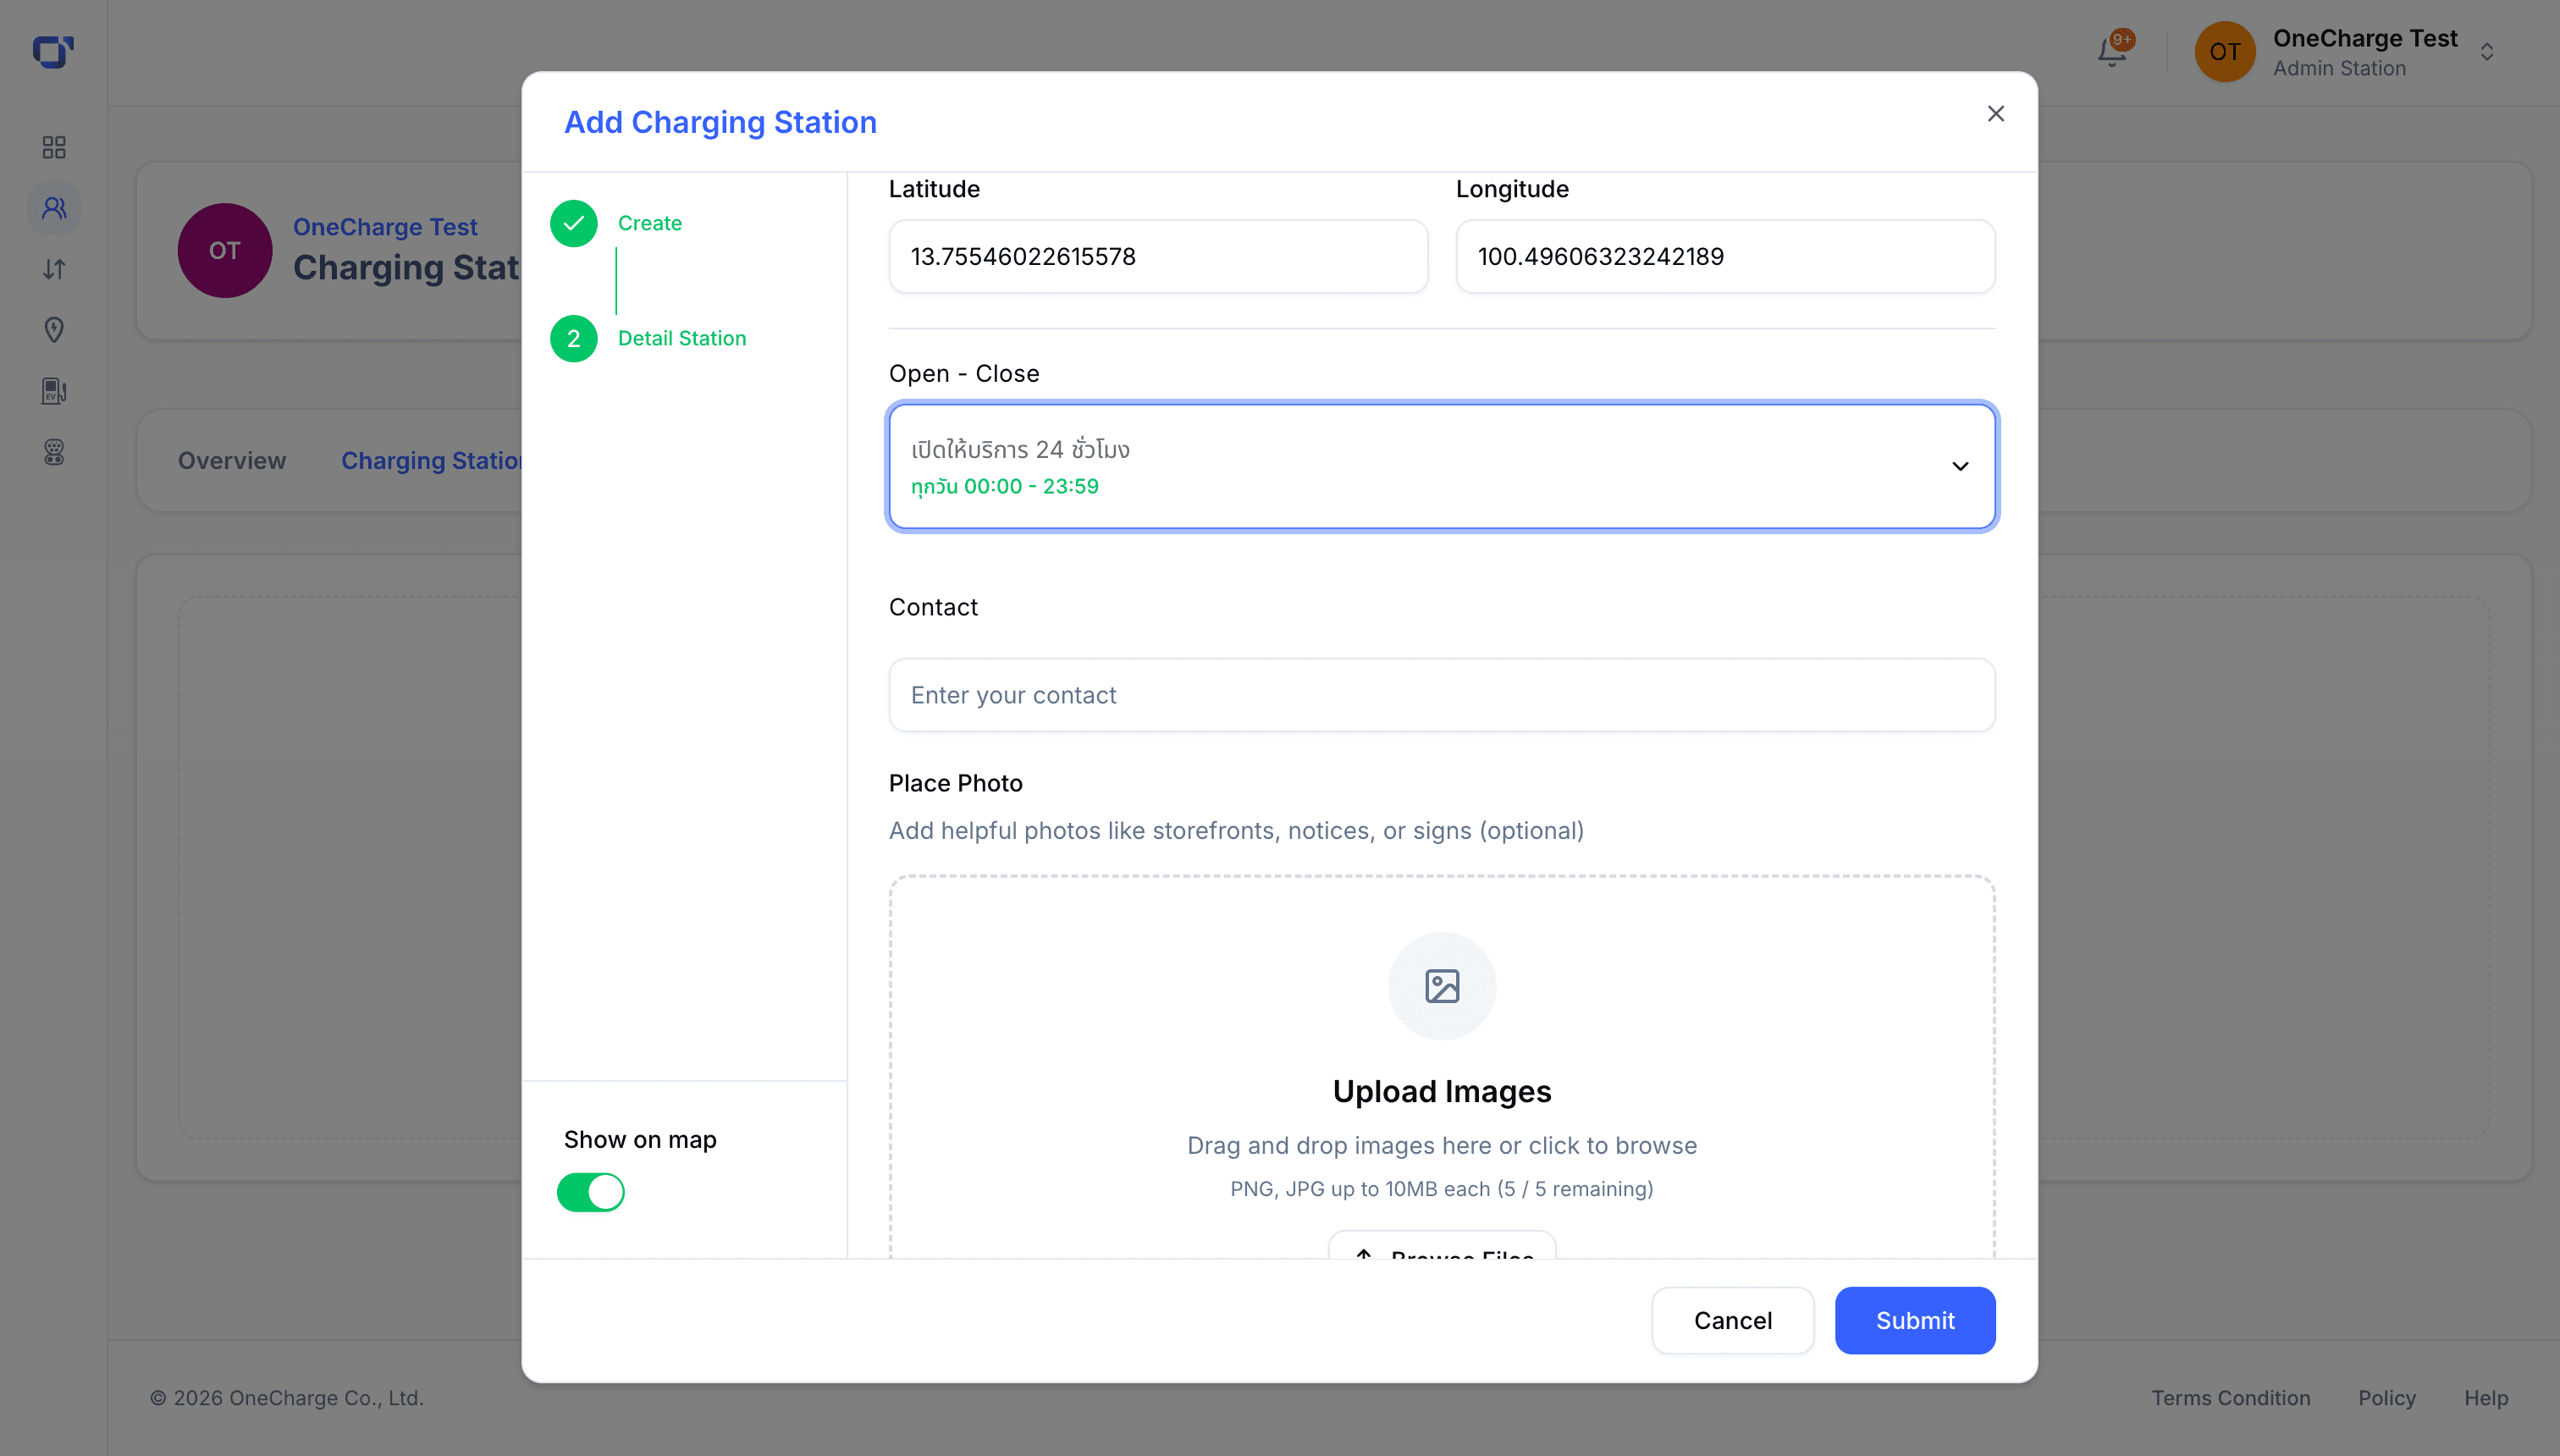Click the Longitude input field
This screenshot has width=2560, height=1456.
click(1725, 256)
